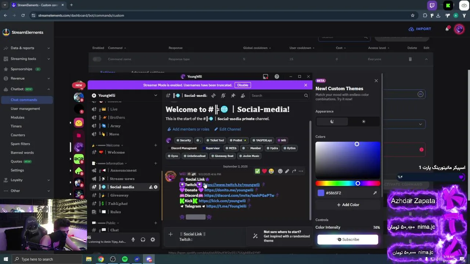Viewport: 470px width, 264px height.
Task: Open User management page
Action: (x=25, y=109)
